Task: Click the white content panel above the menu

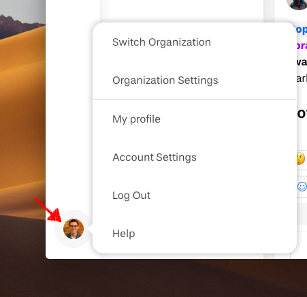Action: point(182,10)
